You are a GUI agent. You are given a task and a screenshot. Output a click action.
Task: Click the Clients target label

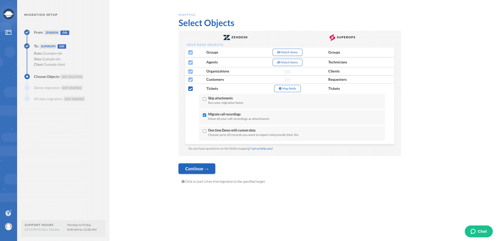pos(334,71)
